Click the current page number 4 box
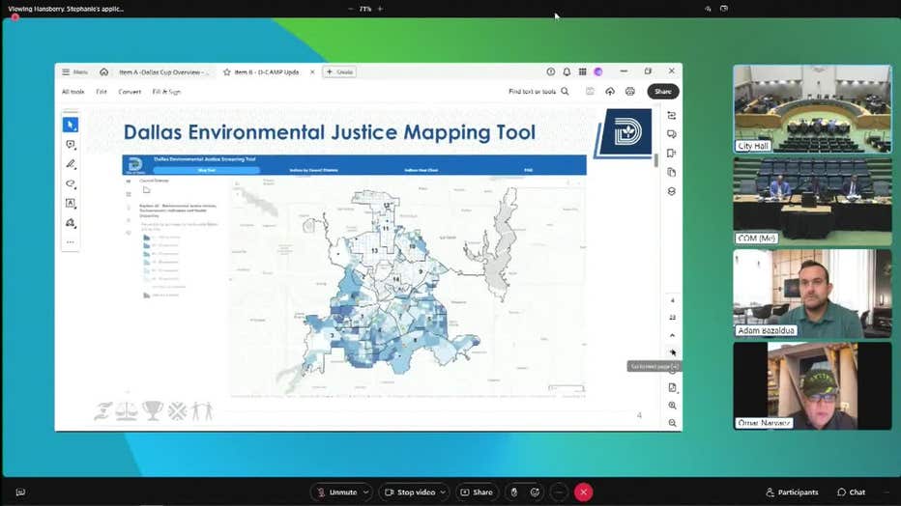901x506 pixels. pos(672,300)
